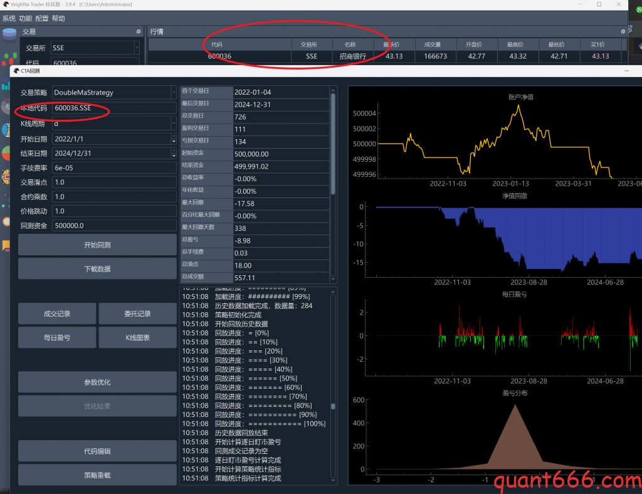Open the 帮助 menu
The width and height of the screenshot is (642, 494).
point(58,18)
